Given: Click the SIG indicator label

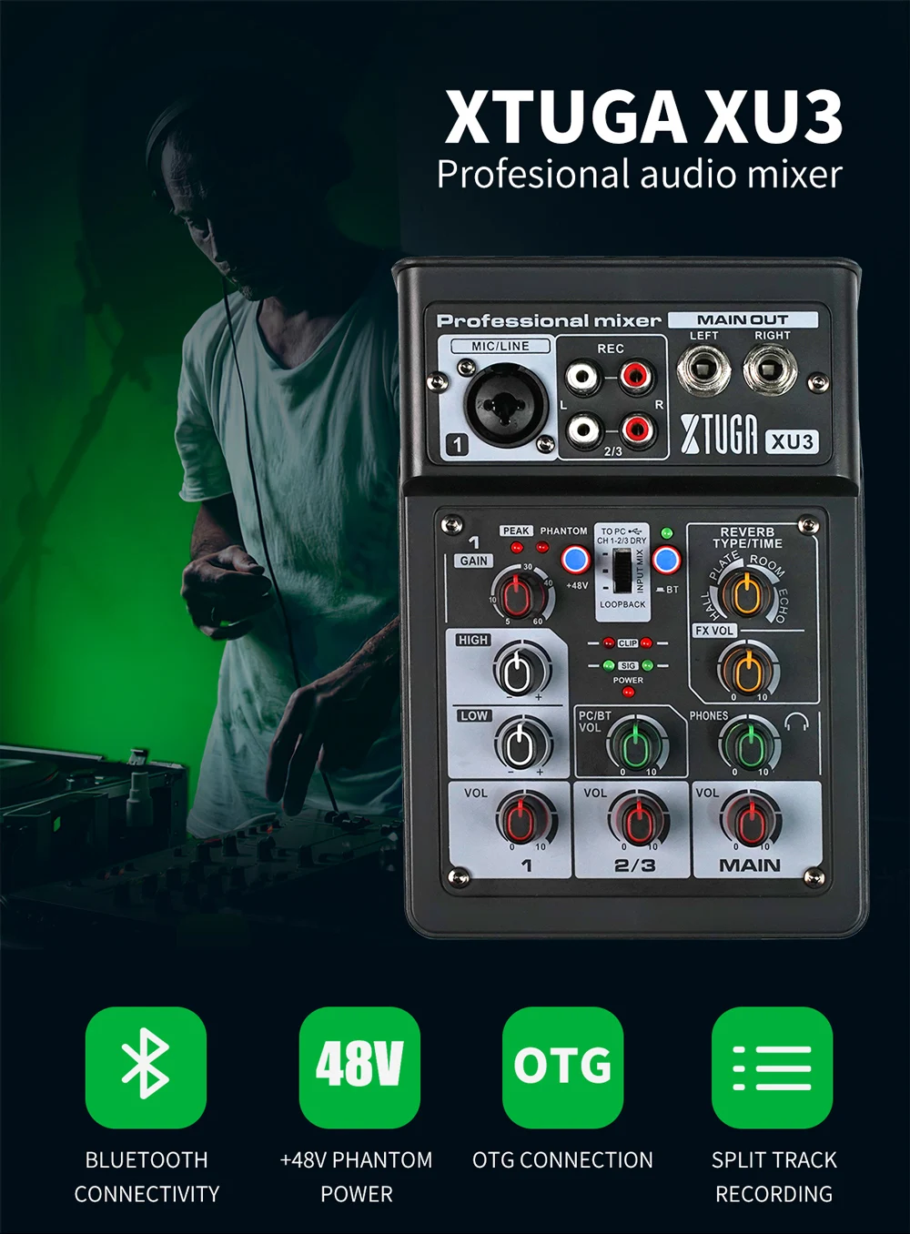Looking at the screenshot, I should coord(628,666).
